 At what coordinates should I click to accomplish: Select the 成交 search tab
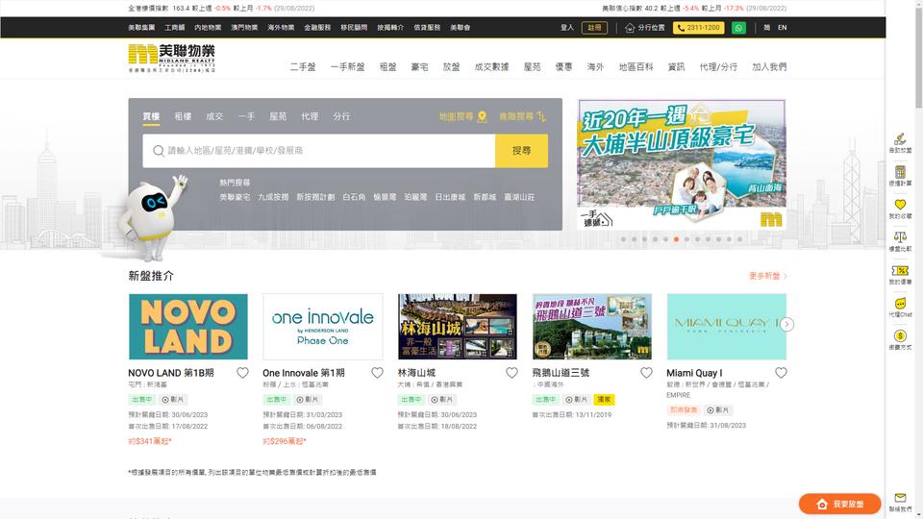point(214,116)
